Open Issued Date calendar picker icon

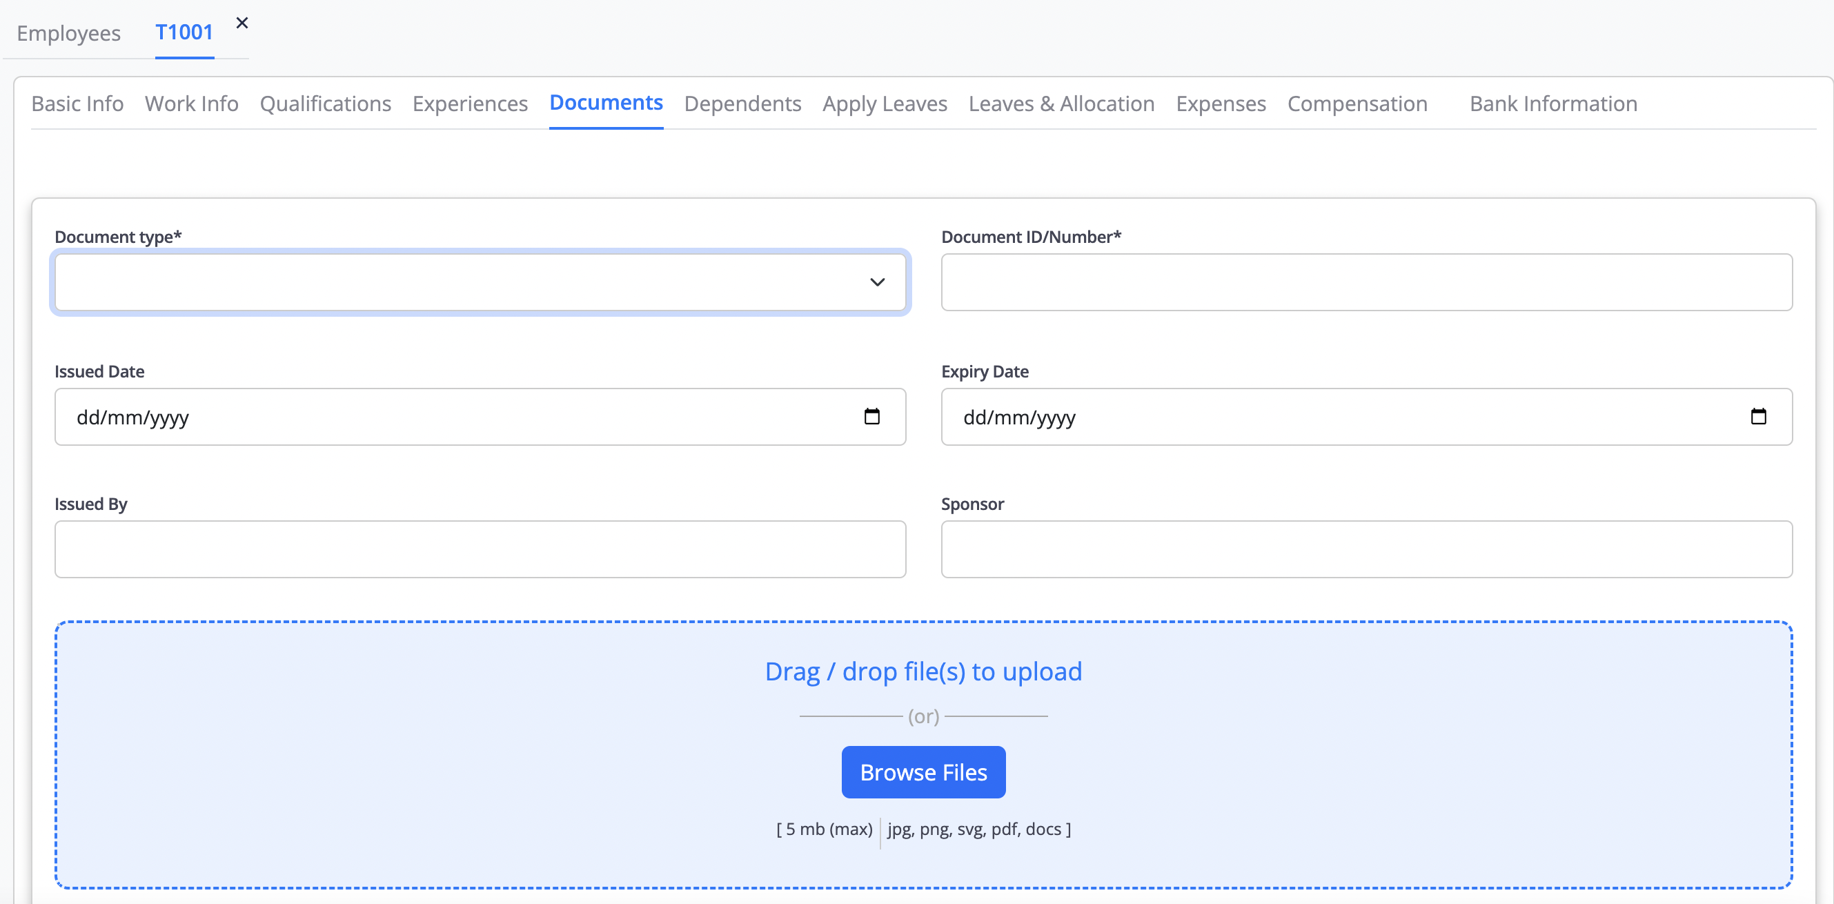871,416
